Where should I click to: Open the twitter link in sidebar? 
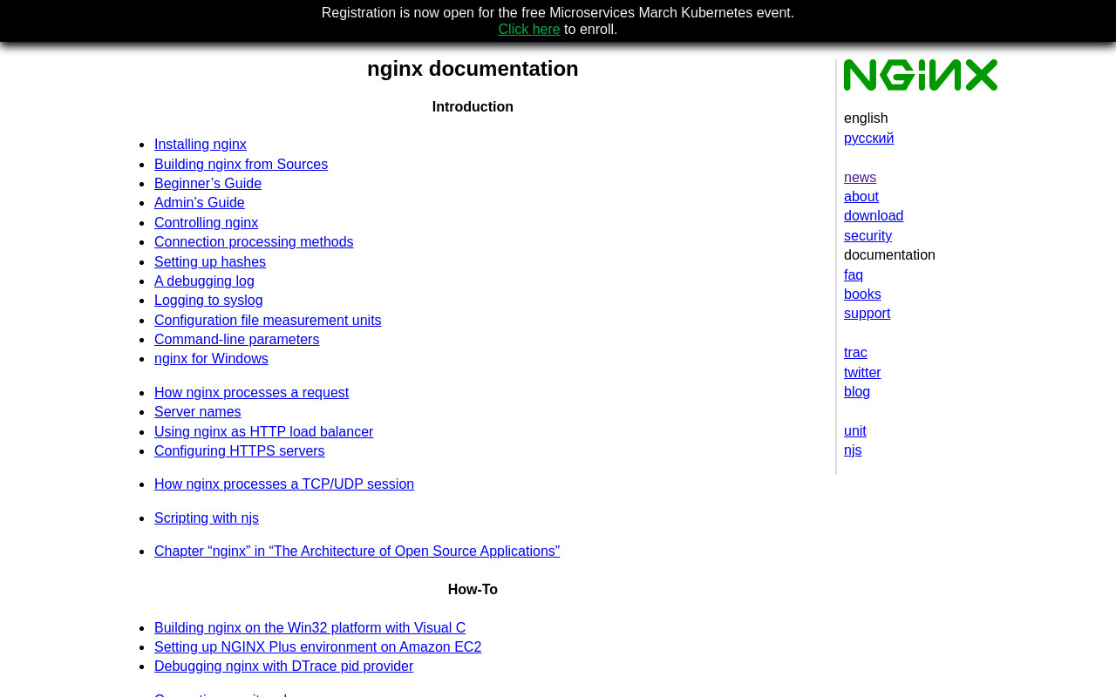pos(862,373)
